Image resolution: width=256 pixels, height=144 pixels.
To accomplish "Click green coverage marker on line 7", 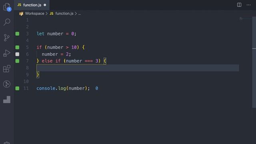I will click(x=17, y=61).
